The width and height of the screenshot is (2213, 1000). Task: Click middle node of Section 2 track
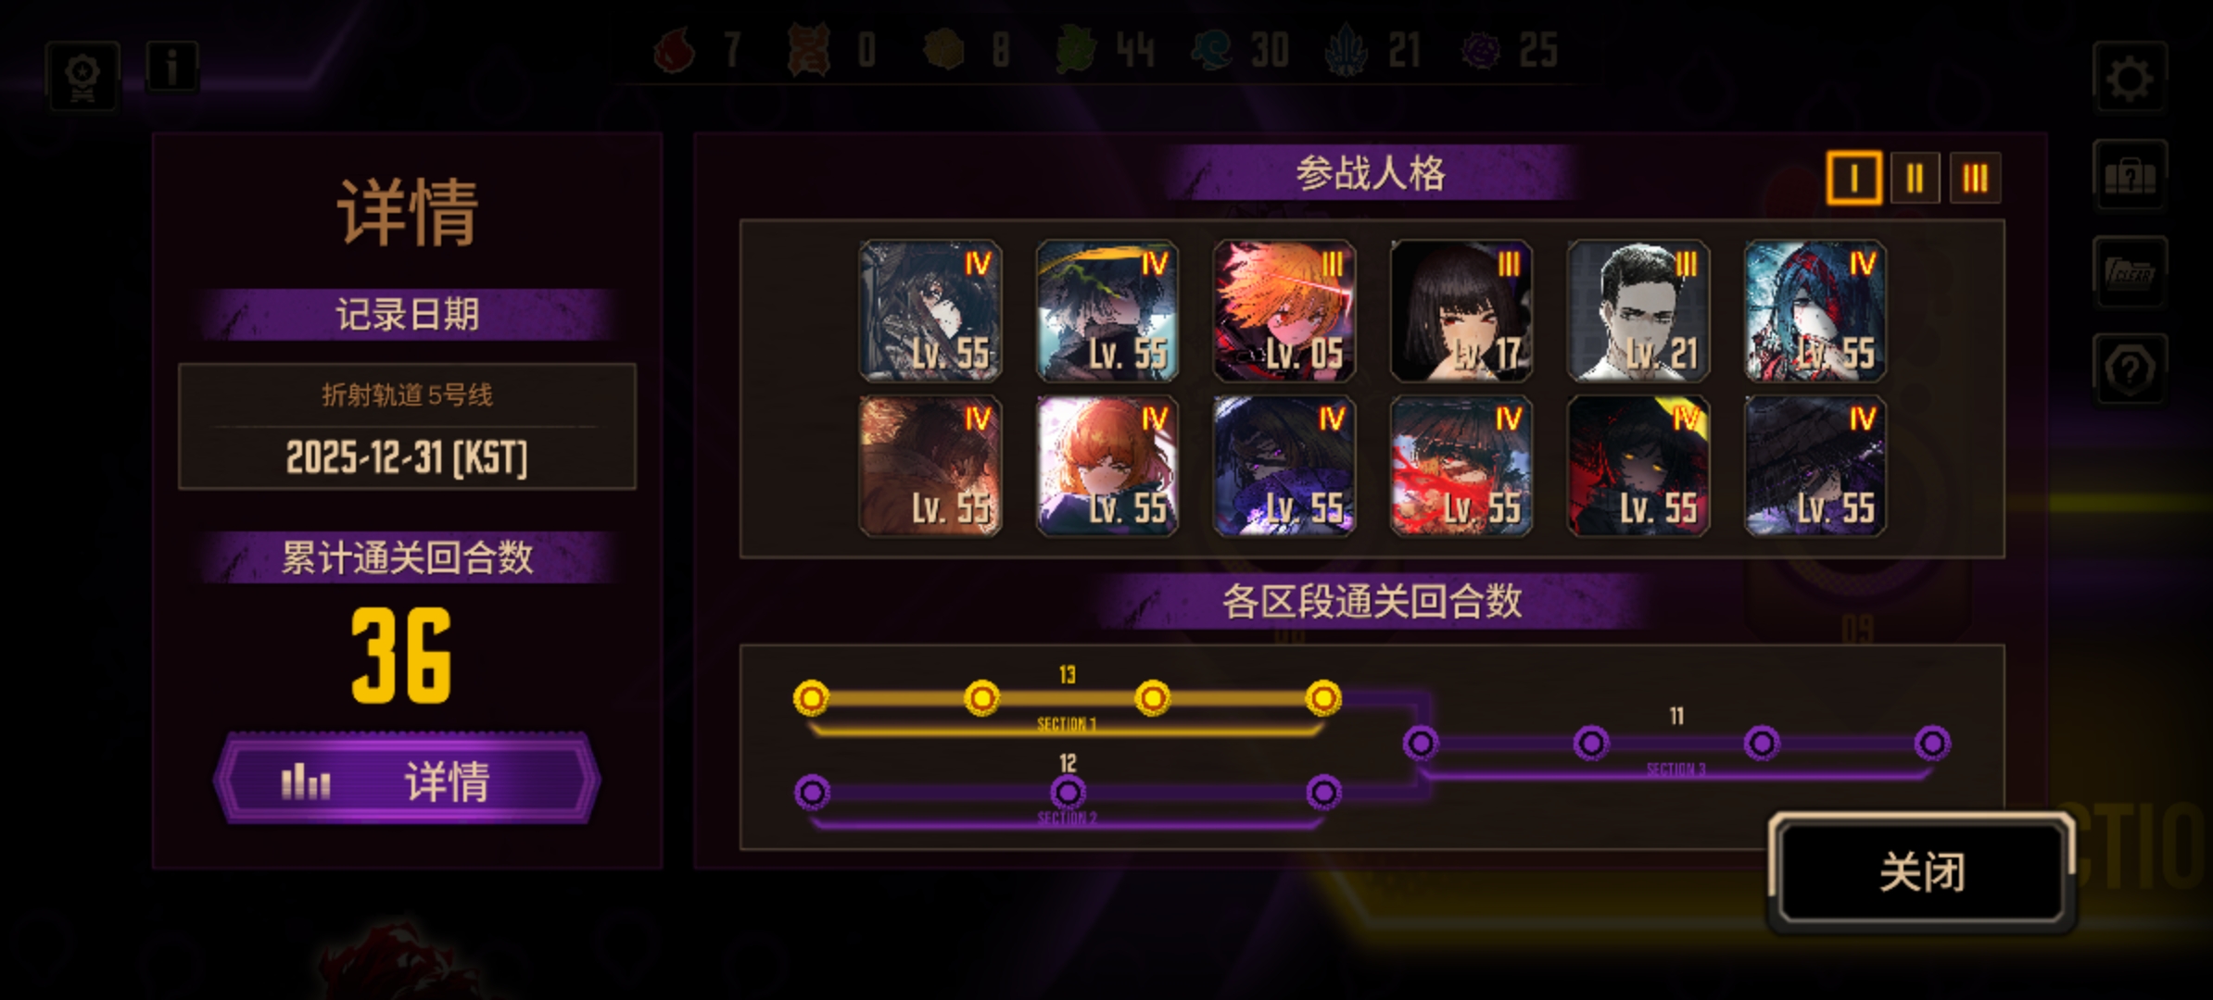click(1068, 793)
